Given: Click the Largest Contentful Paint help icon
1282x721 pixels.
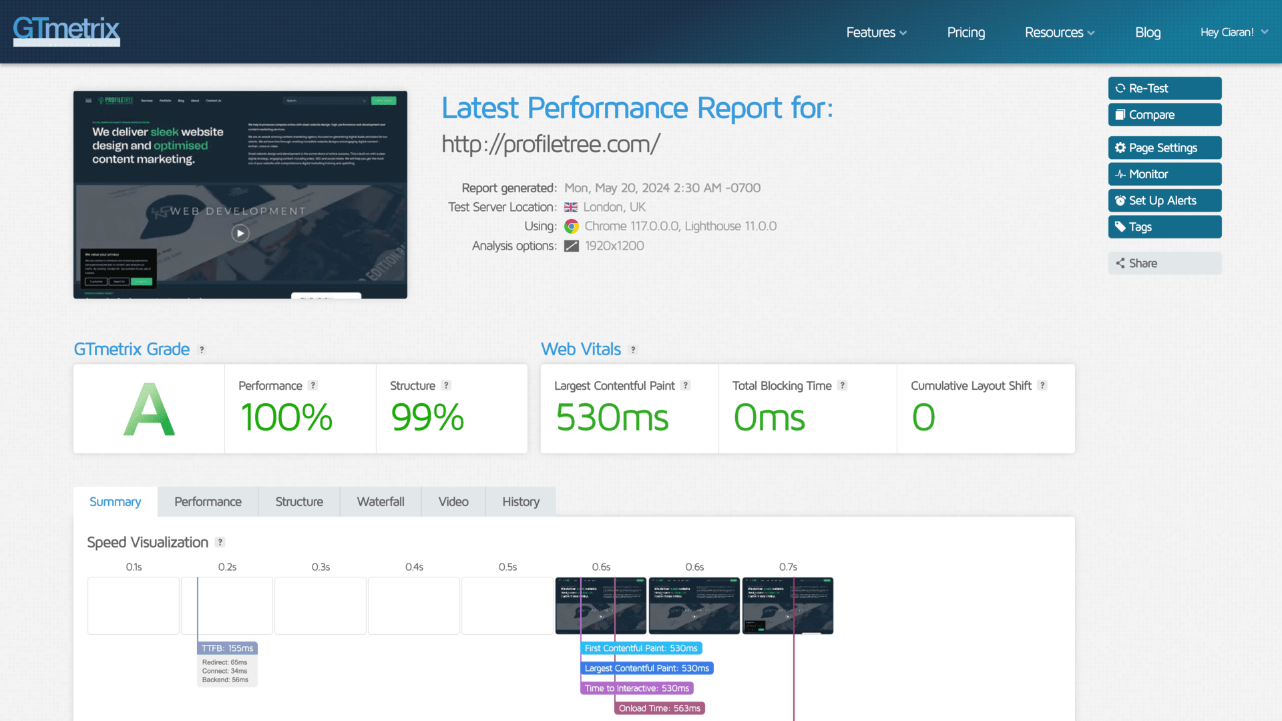Looking at the screenshot, I should click(685, 385).
